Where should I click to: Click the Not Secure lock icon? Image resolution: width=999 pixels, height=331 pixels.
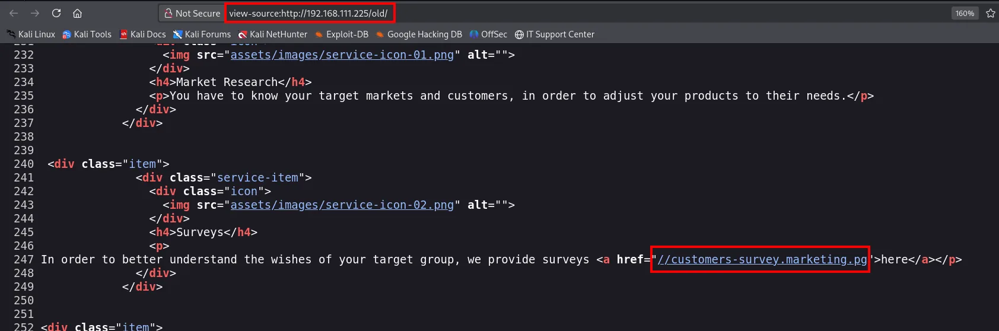168,13
